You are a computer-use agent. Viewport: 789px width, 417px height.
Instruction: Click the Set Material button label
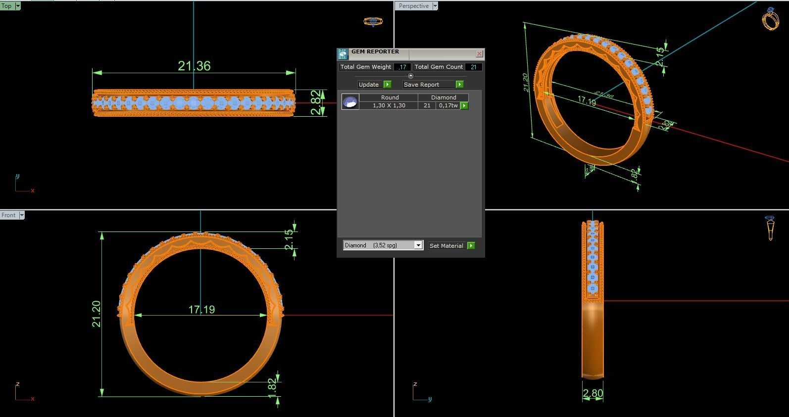tap(446, 246)
